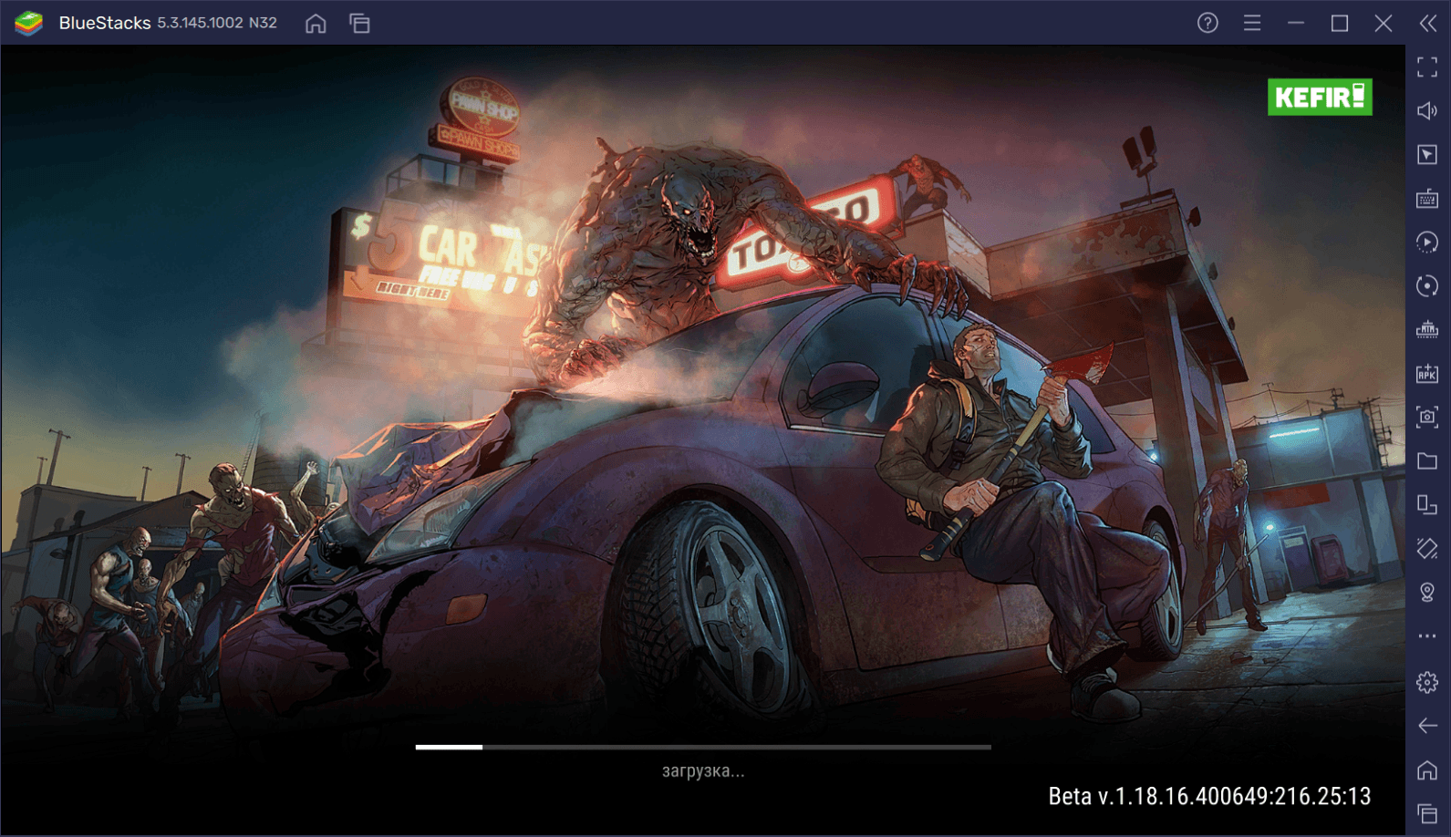Open the media folder icon
1451x837 pixels.
(1427, 460)
